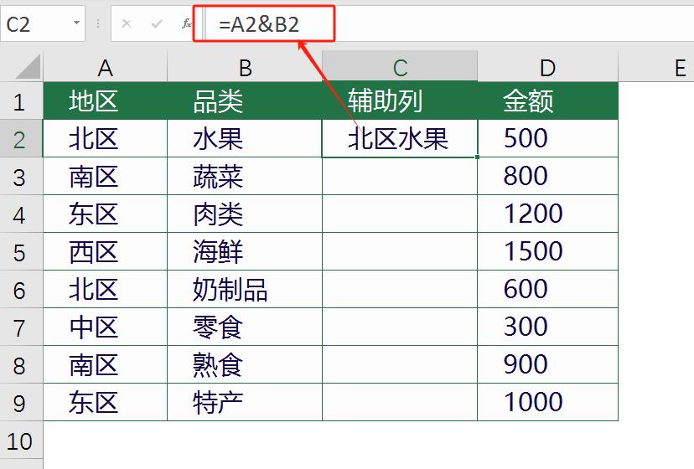The image size is (694, 469).
Task: Select cell with 水果
Action: point(245,138)
